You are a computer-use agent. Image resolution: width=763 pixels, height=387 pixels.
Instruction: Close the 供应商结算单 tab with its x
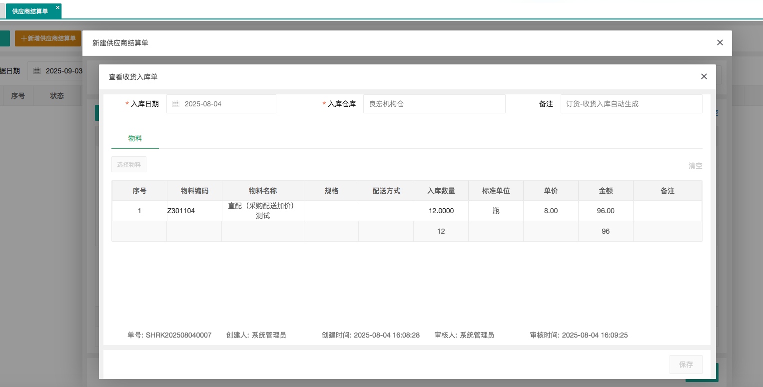57,7
